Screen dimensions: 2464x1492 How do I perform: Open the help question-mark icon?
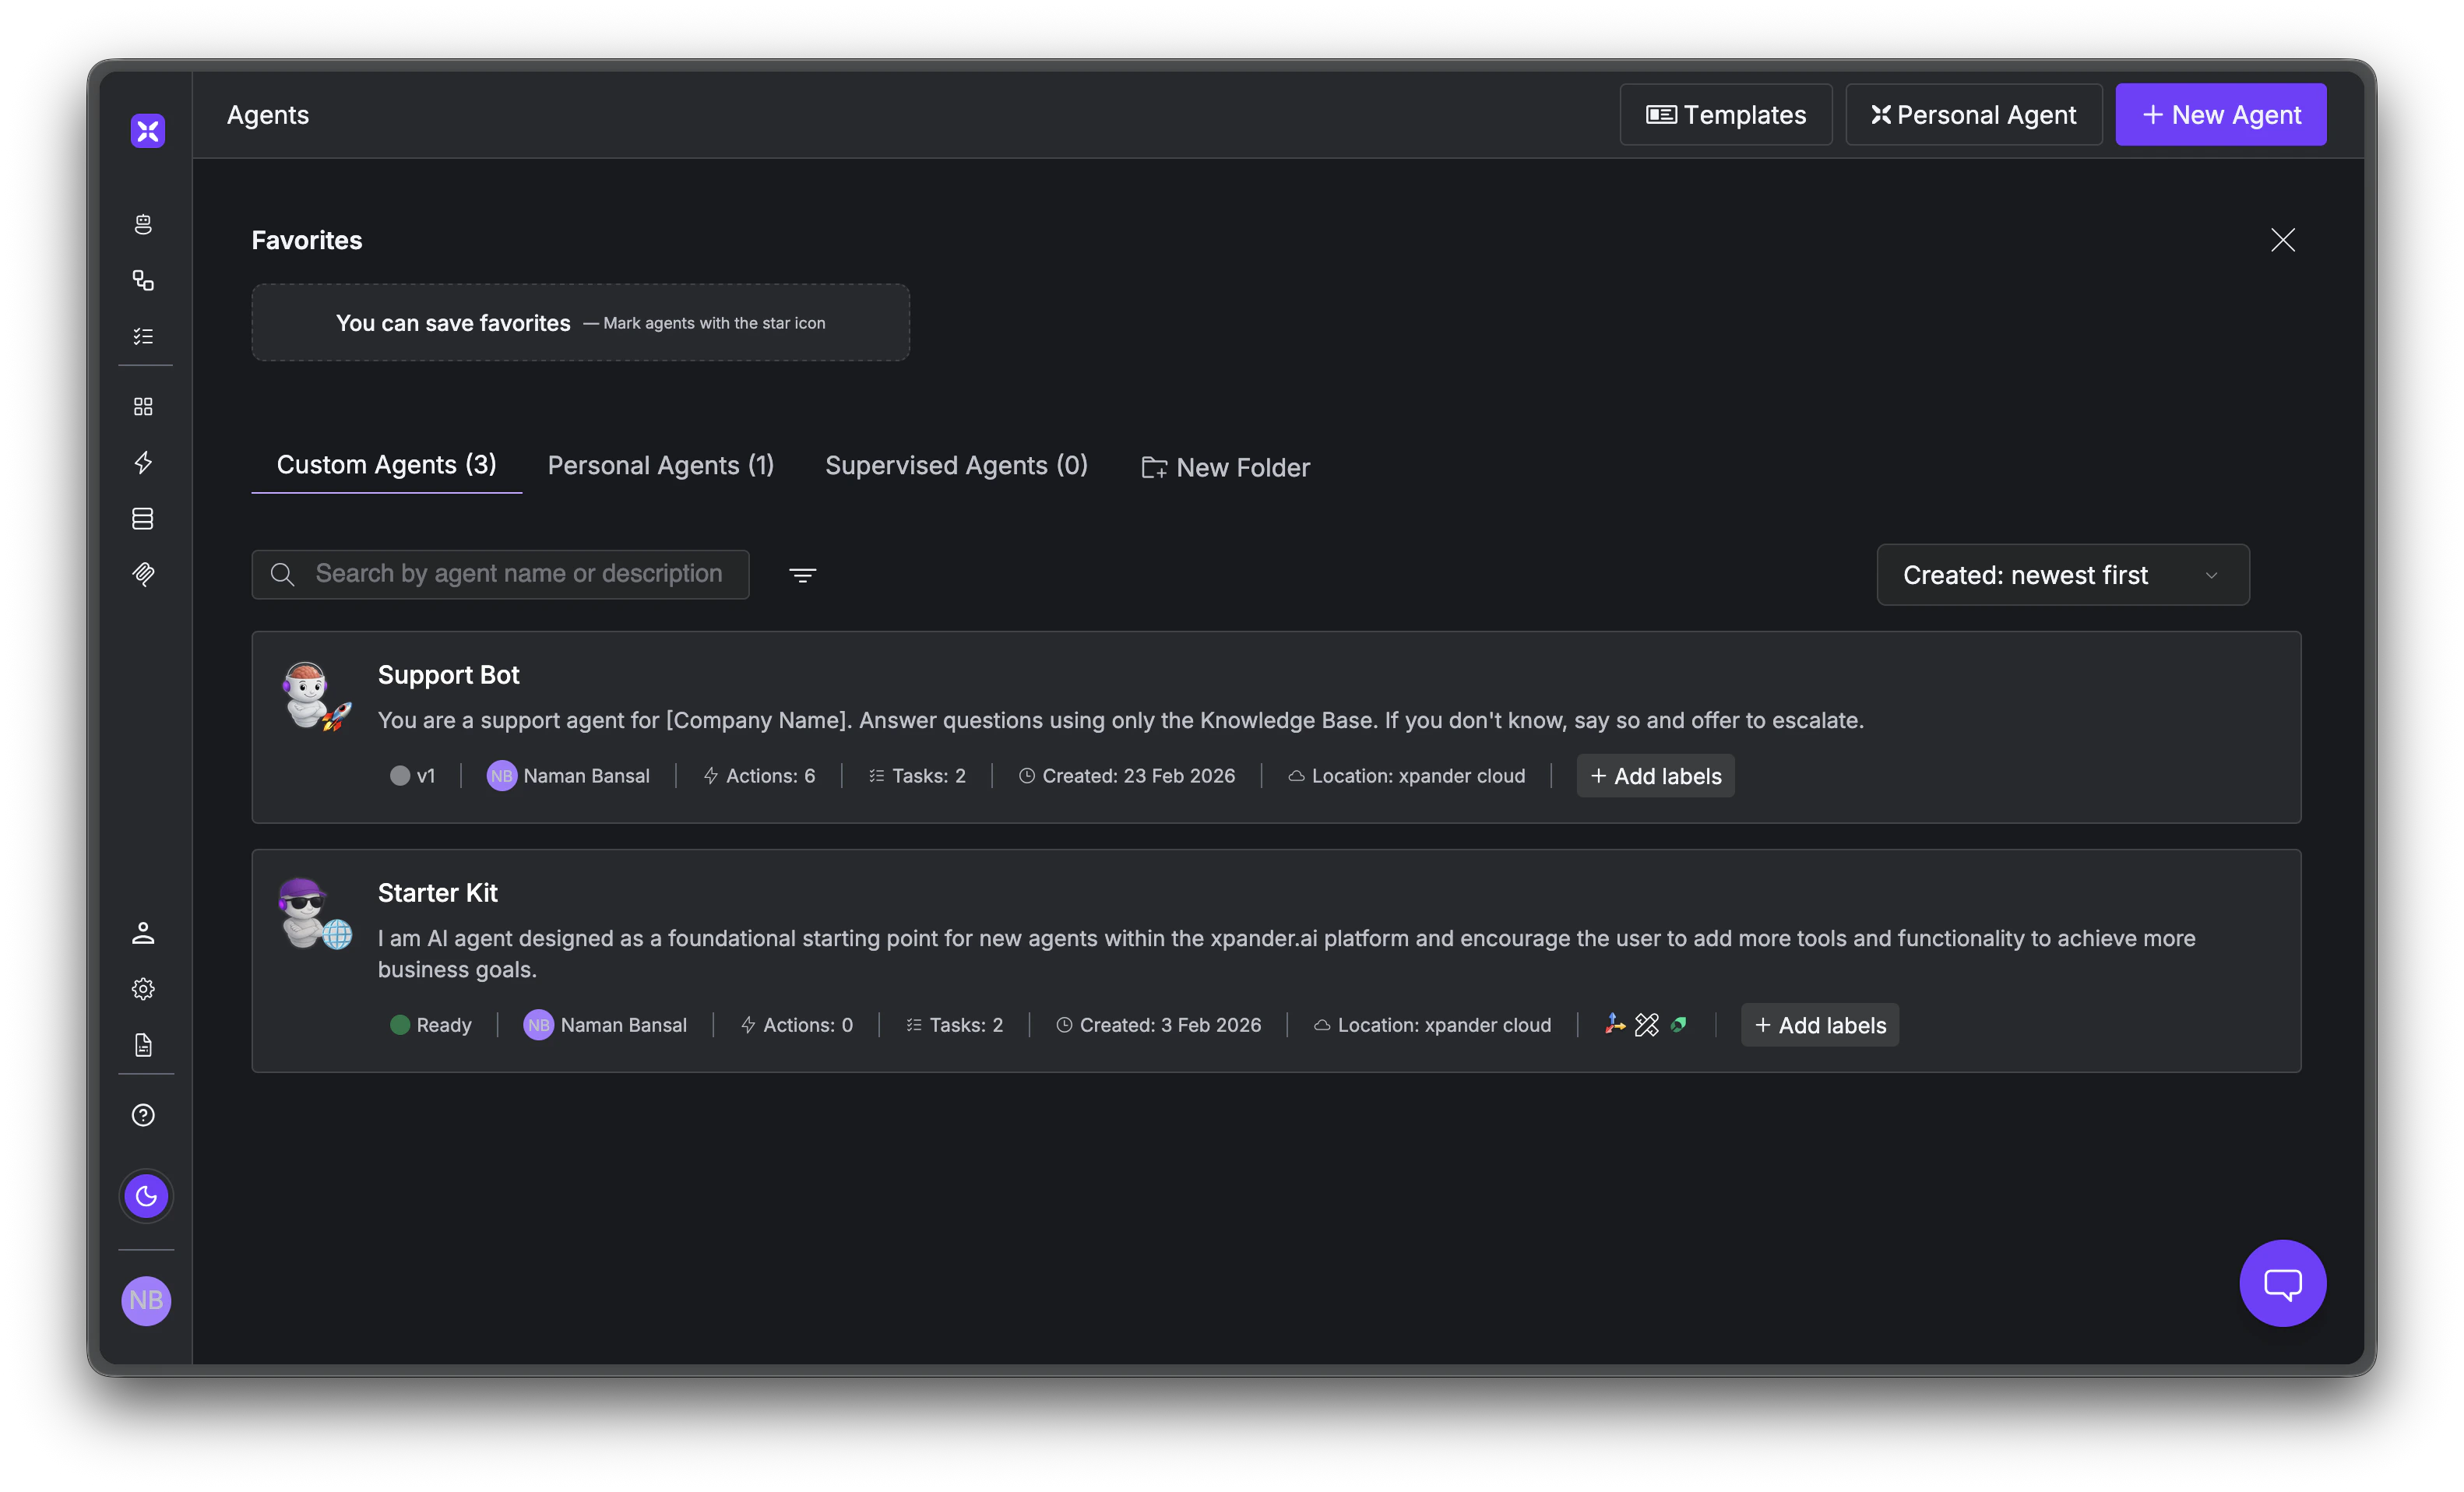point(143,1115)
